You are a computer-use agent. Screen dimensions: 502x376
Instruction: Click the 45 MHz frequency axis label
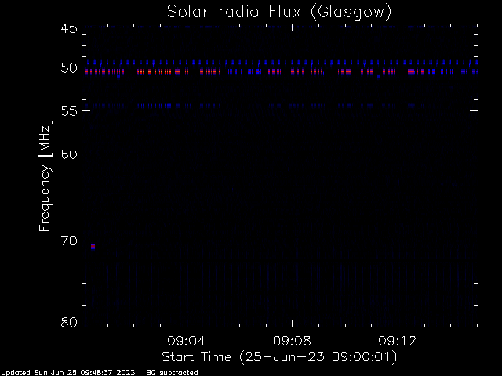click(69, 28)
